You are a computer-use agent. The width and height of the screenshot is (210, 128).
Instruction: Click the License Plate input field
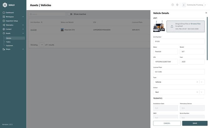[x=179, y=72]
